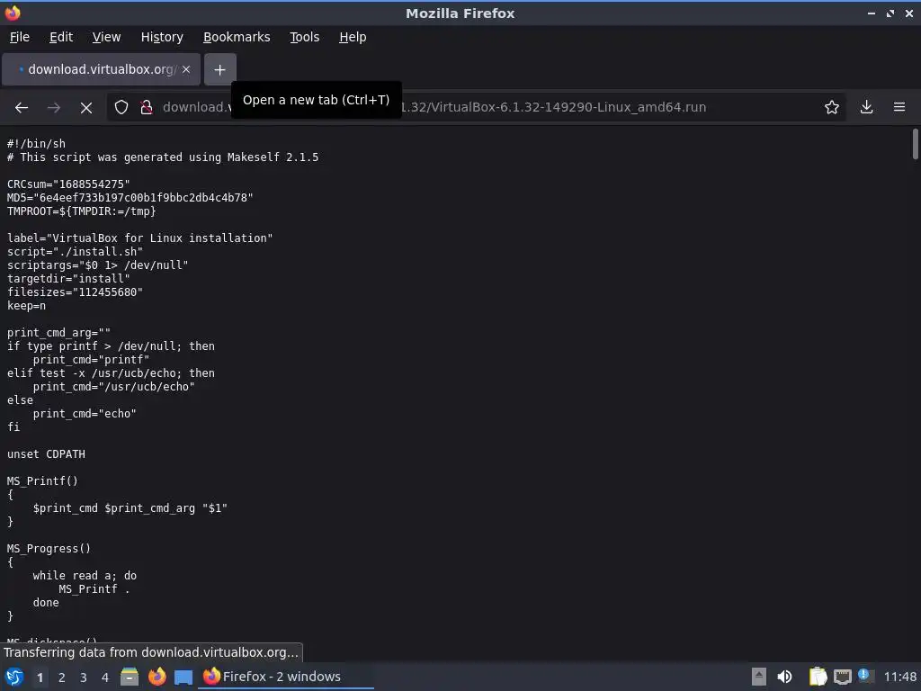
Task: Maximize the Mozilla Firefox window
Action: click(890, 13)
